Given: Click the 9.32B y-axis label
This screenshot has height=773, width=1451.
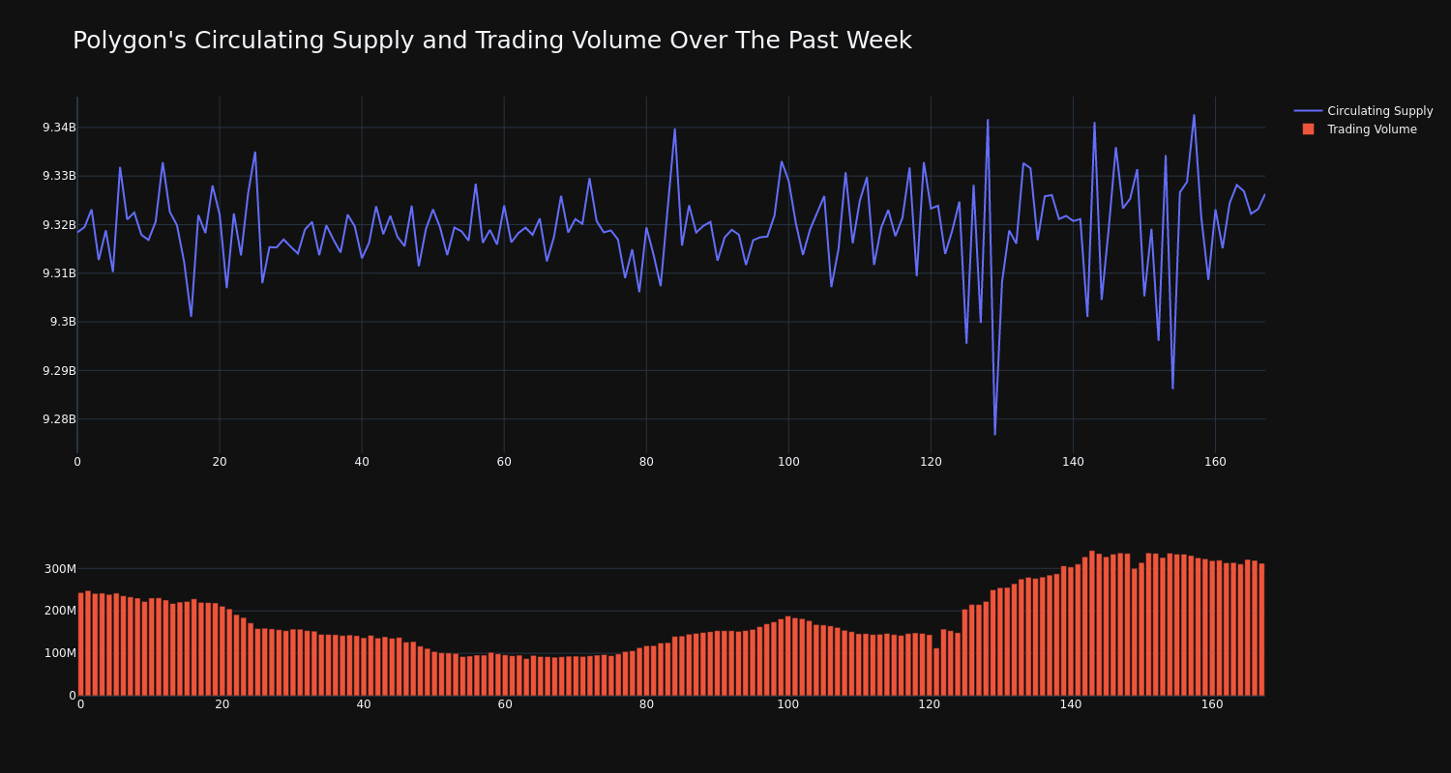Looking at the screenshot, I should click(x=59, y=225).
